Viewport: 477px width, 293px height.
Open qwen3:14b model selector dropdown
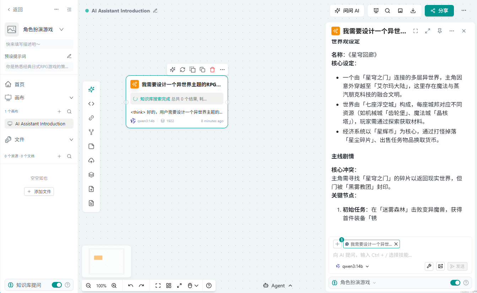click(x=352, y=266)
